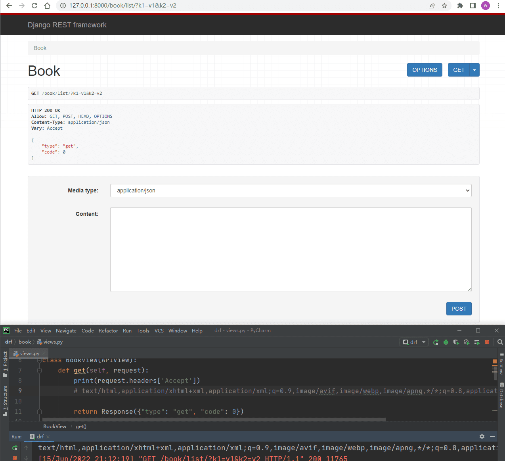
Task: Share this page from address bar
Action: point(432,6)
